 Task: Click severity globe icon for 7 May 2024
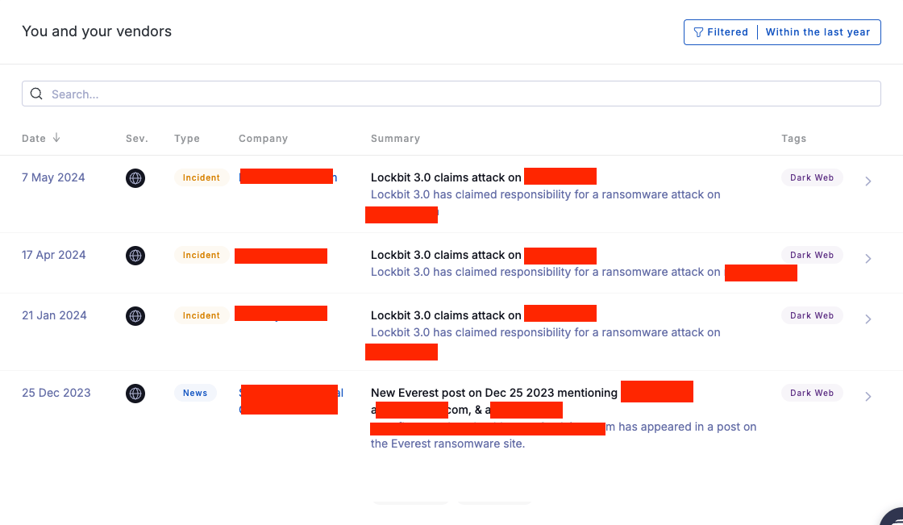pyautogui.click(x=135, y=178)
